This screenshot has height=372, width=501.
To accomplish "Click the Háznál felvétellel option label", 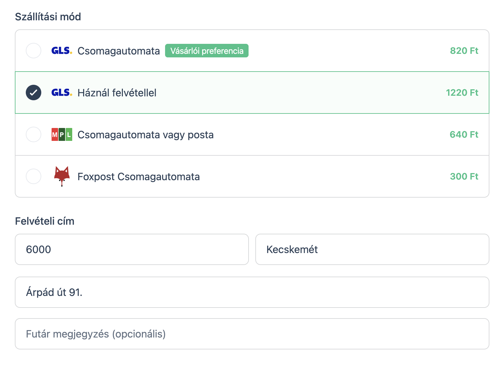I will click(x=117, y=93).
